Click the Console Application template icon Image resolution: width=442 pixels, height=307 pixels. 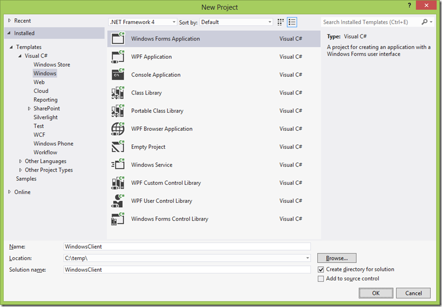coord(118,75)
